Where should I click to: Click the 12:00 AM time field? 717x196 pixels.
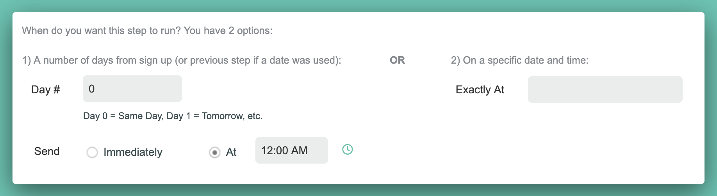pos(291,151)
